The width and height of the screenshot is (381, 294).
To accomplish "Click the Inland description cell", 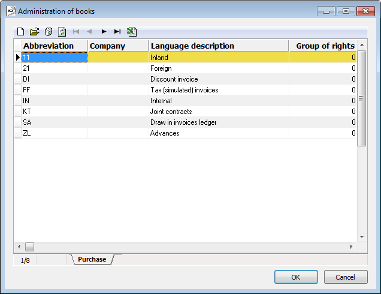I will pyautogui.click(x=219, y=58).
